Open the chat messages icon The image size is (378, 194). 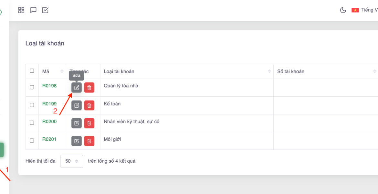click(33, 10)
